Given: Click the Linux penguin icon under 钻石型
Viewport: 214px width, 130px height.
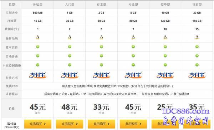Looking at the screenshot, I should (x=197, y=37).
